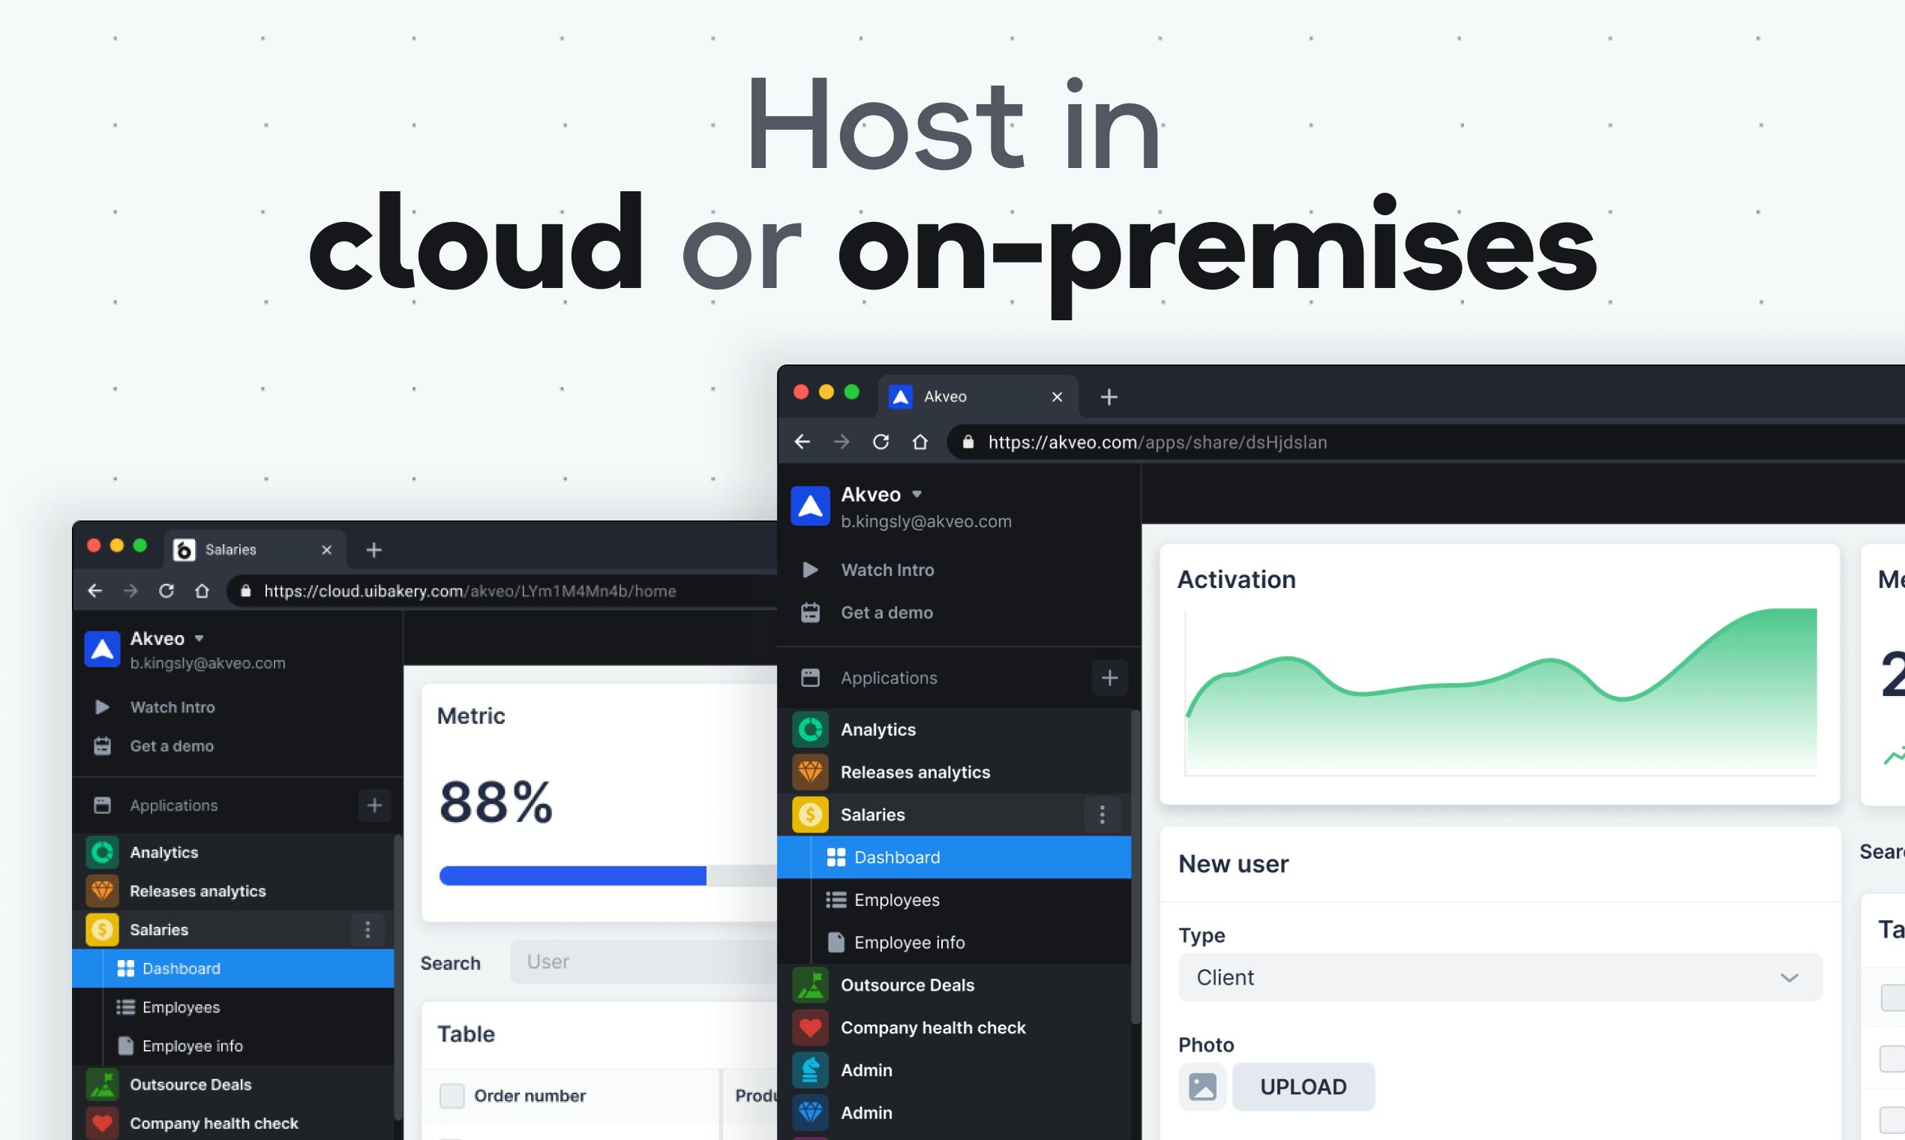Viewport: 1905px width, 1140px height.
Task: Open Salaries options menu in the front Akveo window
Action: 1102,814
